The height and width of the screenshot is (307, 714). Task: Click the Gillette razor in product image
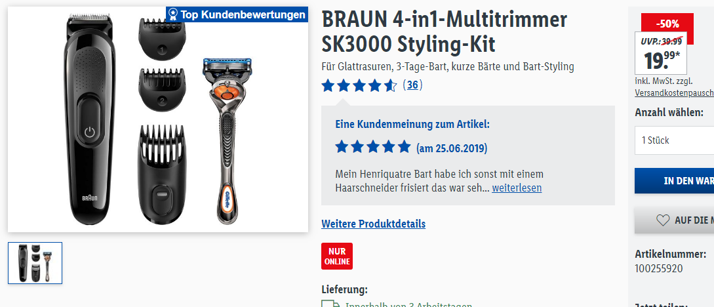(228, 141)
